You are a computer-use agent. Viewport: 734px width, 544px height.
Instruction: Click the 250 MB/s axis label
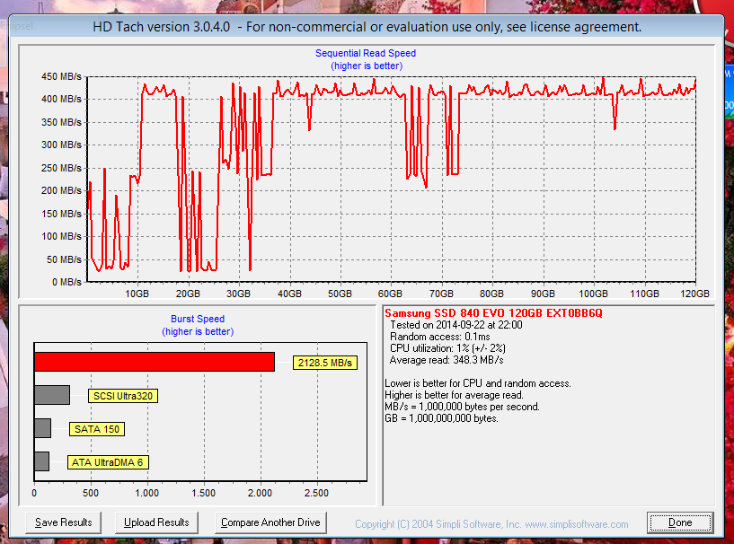61,168
